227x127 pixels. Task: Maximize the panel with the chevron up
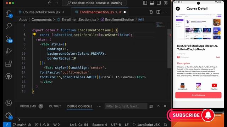[x=158, y=106]
